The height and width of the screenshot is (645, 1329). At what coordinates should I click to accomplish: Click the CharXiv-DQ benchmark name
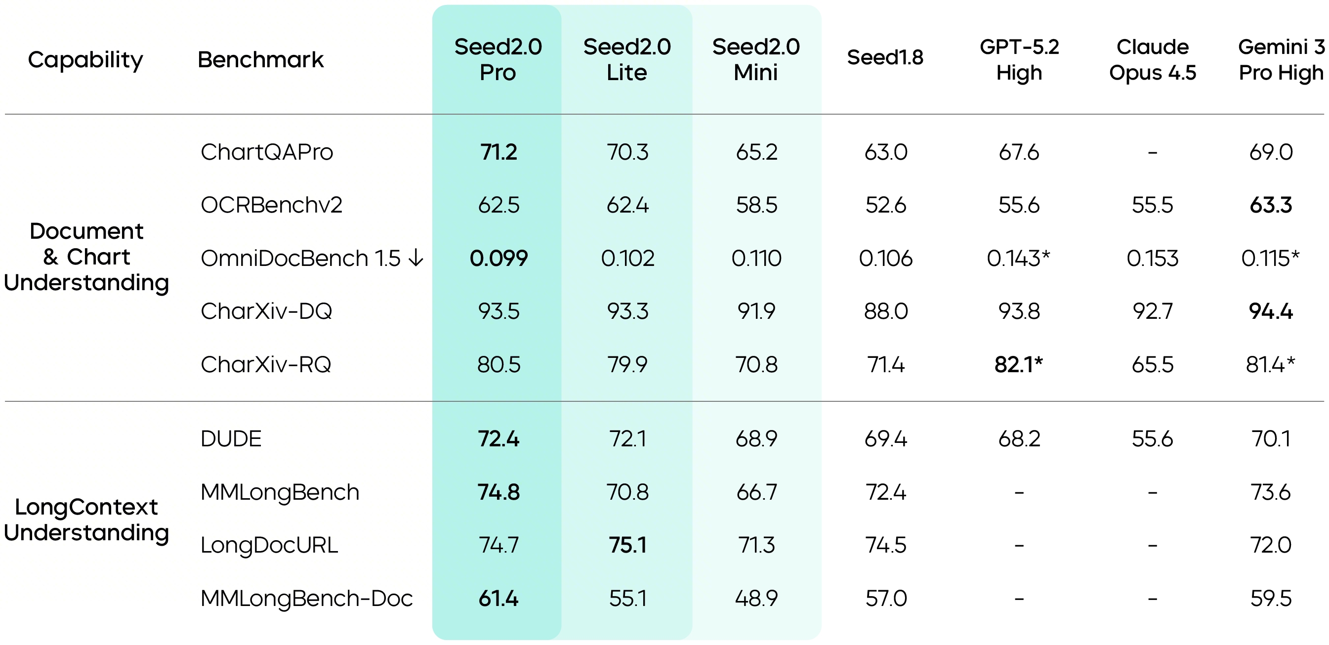pyautogui.click(x=266, y=311)
